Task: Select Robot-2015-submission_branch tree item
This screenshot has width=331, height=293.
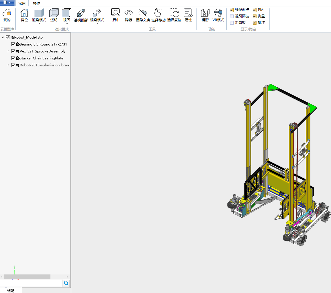Action: 44,65
